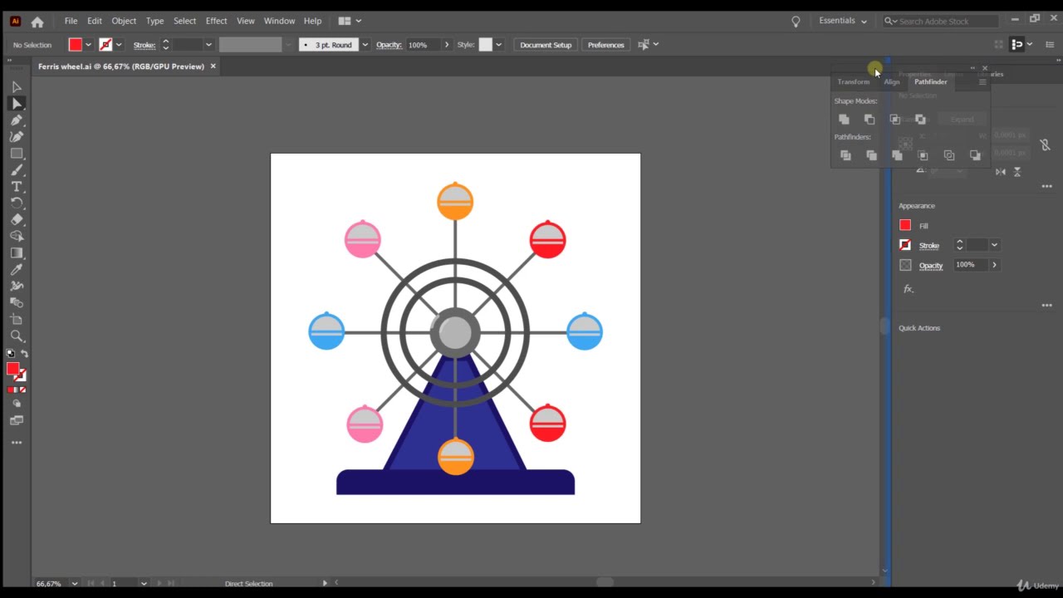Open the Style dropdown in control bar
Screen dimensions: 1063x598
(498, 45)
